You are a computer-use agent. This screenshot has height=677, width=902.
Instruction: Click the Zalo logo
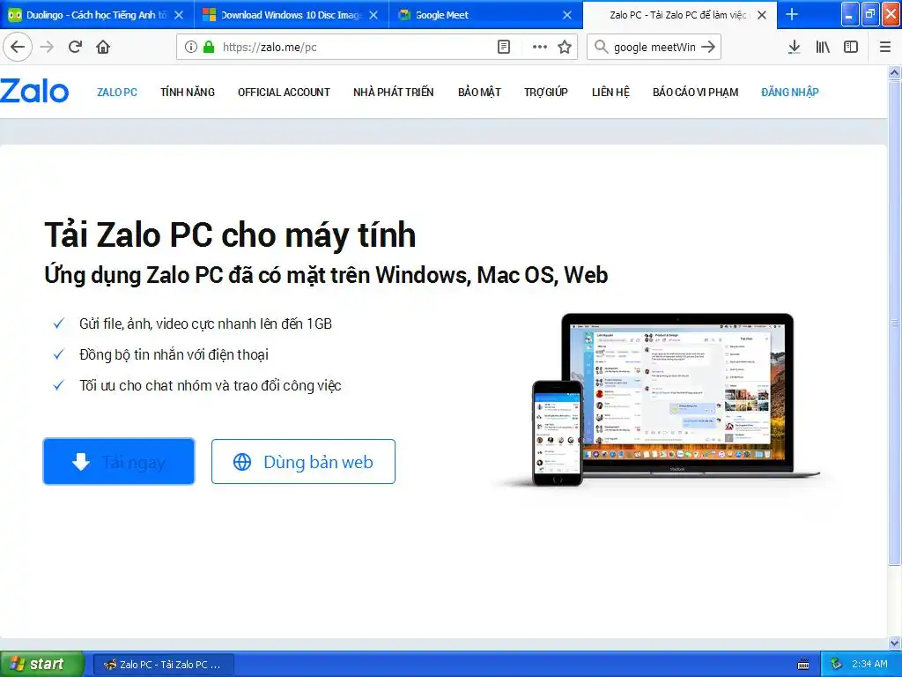click(x=34, y=91)
